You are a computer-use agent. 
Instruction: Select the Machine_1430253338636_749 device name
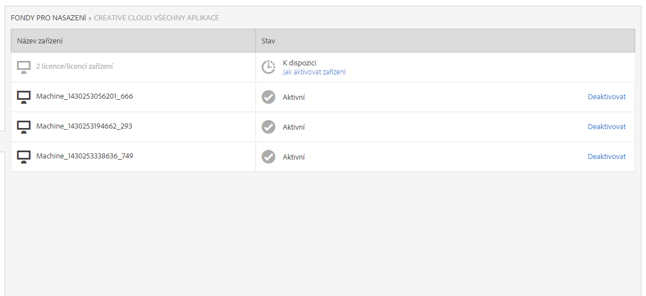(x=85, y=156)
